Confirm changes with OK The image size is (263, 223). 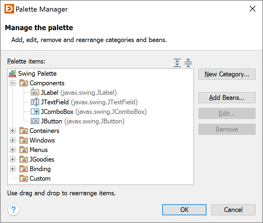point(184,210)
